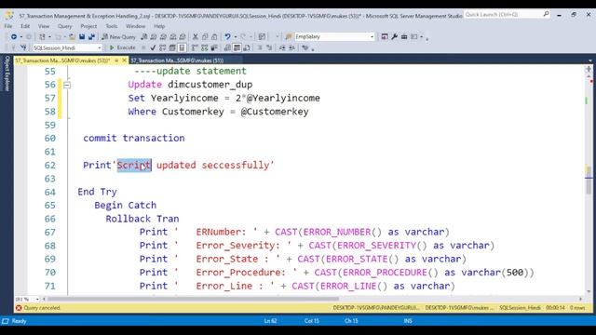Click the Query Options icon
This screenshot has height=335, width=596.
point(172,47)
